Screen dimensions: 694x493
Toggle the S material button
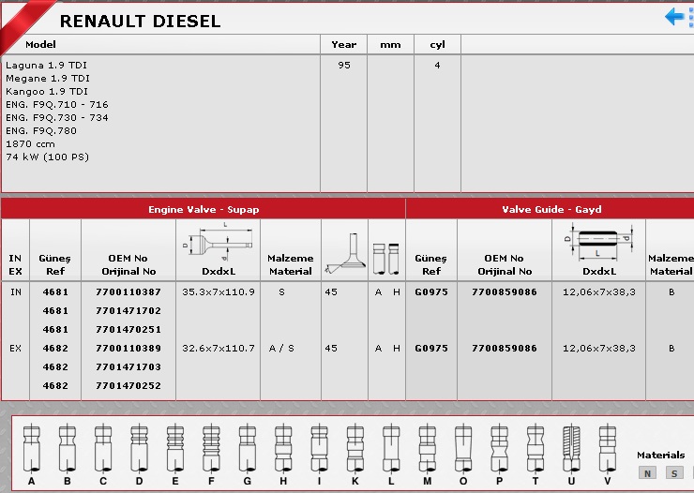pos(674,473)
